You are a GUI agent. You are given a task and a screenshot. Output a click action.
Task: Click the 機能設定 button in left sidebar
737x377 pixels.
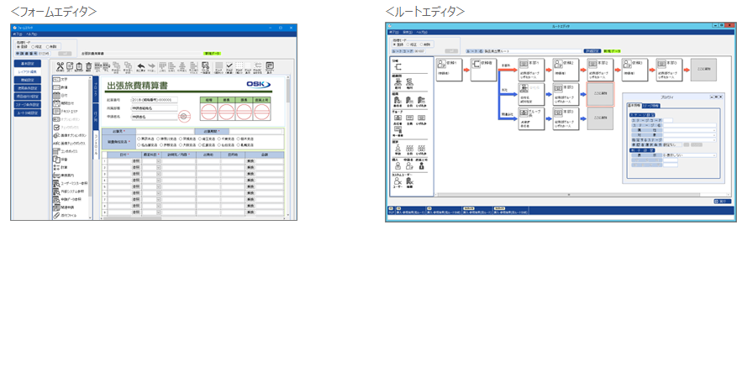coord(29,80)
